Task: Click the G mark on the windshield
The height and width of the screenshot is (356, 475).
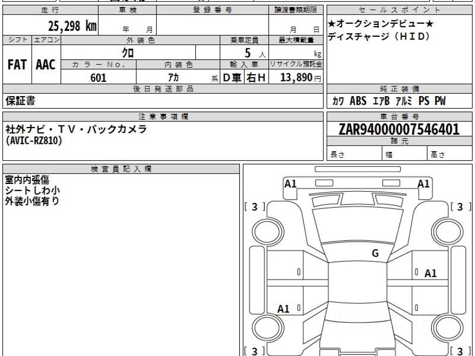Action: click(375, 254)
